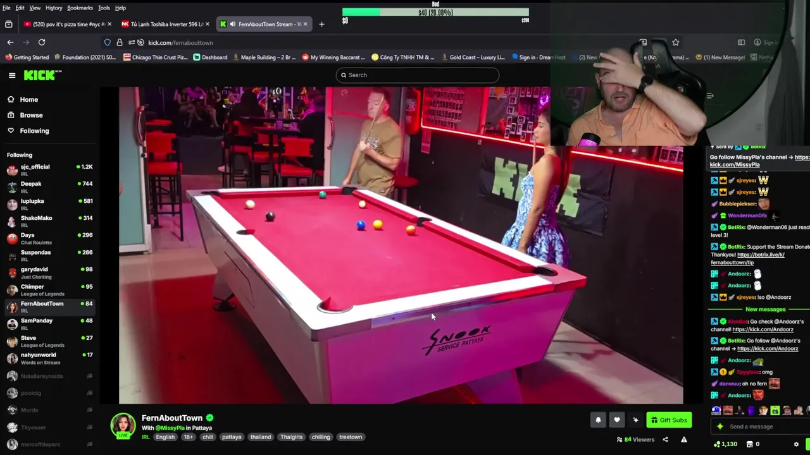Open the Edit menu

point(20,8)
